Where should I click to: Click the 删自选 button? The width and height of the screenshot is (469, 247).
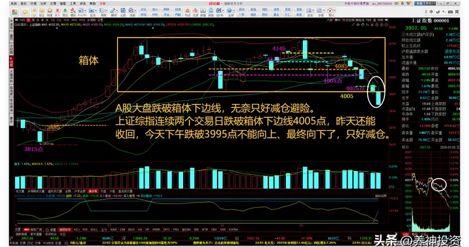click(359, 19)
